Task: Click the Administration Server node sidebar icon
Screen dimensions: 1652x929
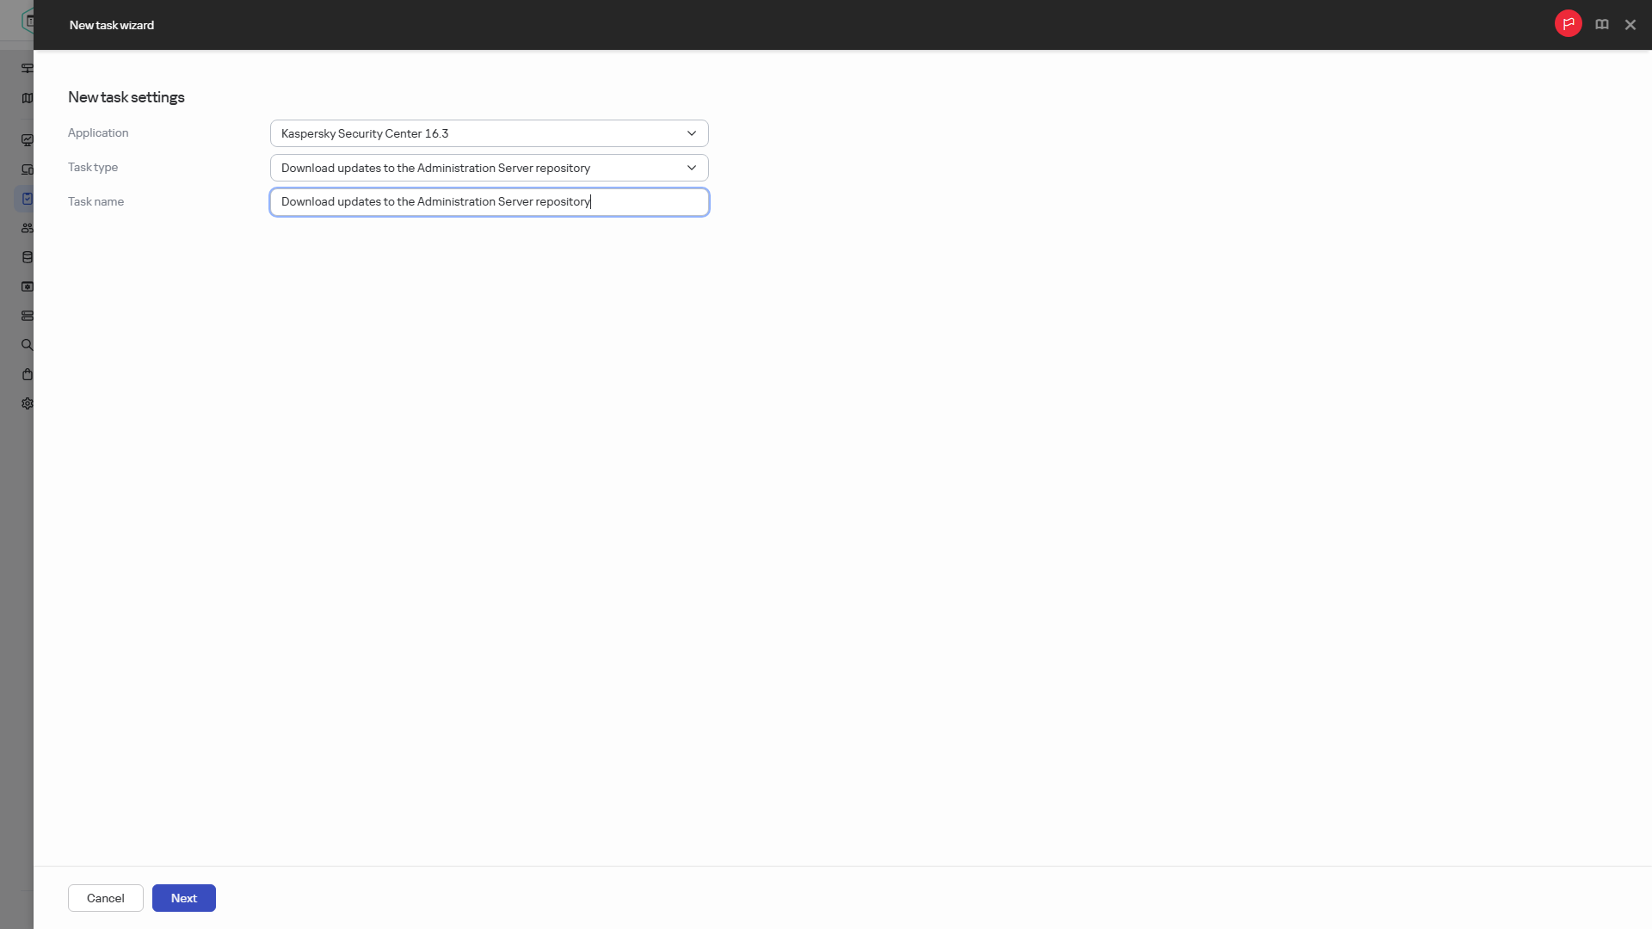Action: 28,68
